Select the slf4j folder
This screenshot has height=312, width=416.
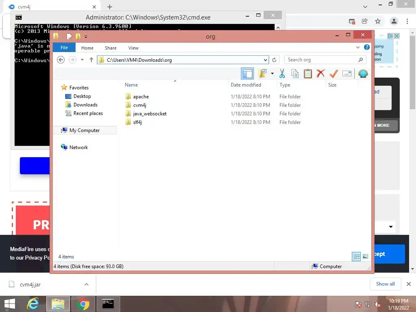[137, 122]
